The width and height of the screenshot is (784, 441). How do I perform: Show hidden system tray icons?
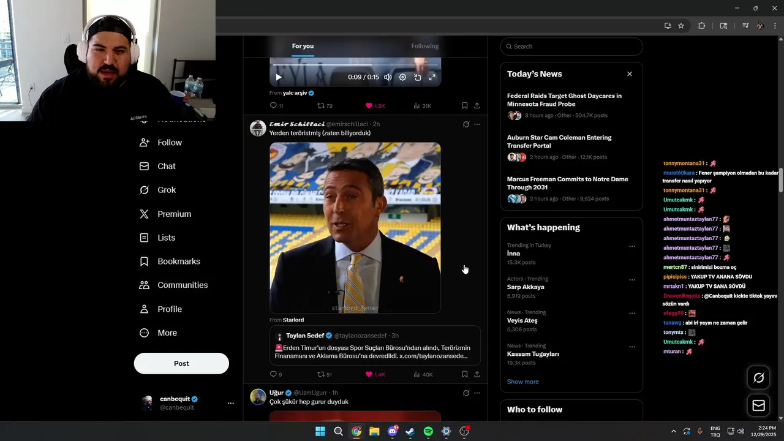(x=674, y=431)
